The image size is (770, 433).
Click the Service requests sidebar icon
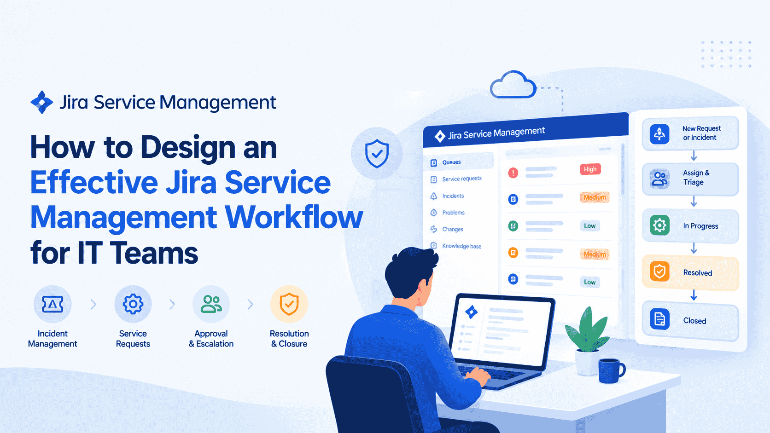click(433, 179)
